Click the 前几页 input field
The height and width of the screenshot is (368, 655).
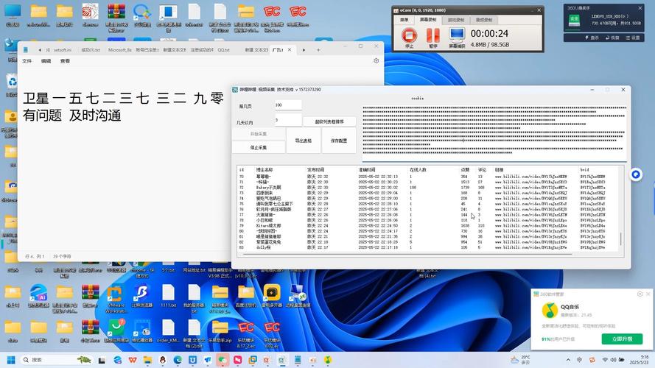point(287,105)
